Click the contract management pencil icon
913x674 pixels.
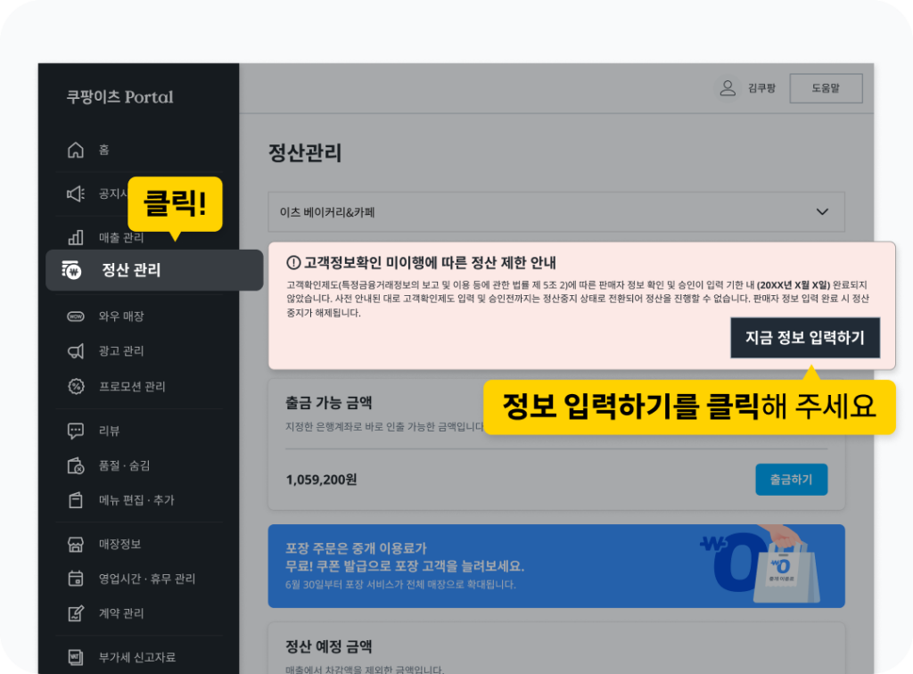click(76, 613)
